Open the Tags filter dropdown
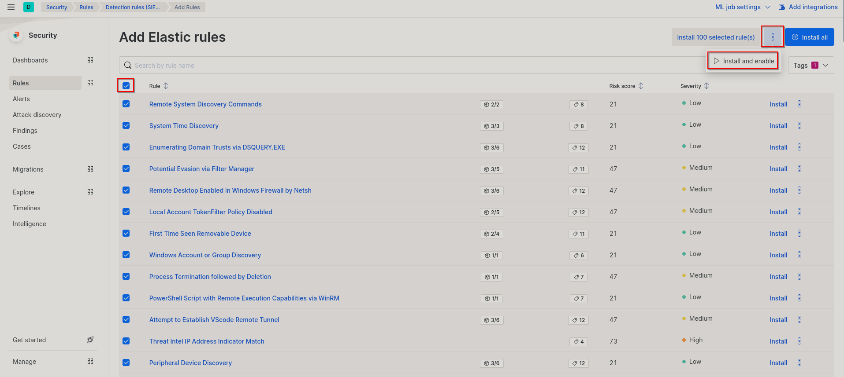The width and height of the screenshot is (844, 377). 811,65
